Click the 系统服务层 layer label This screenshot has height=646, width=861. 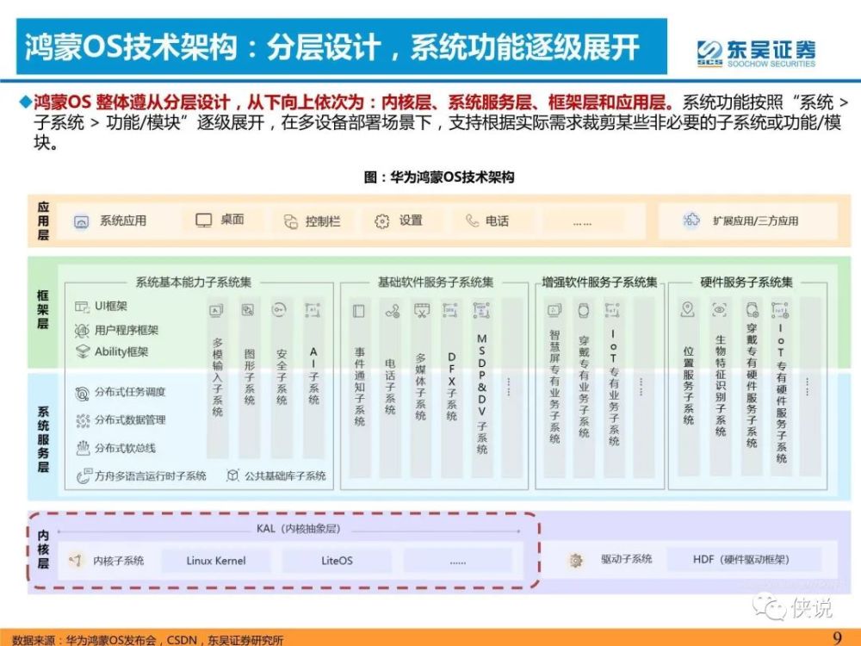pos(43,439)
